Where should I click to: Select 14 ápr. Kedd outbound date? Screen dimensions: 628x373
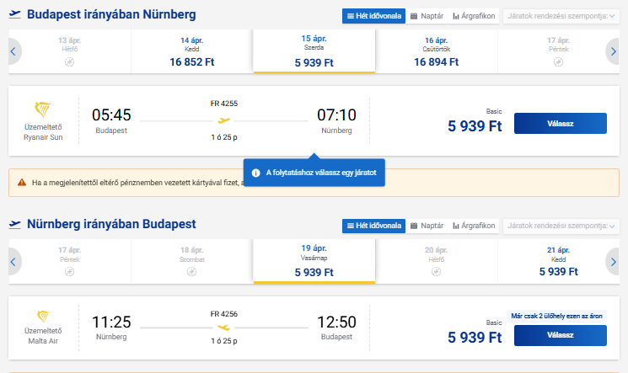pos(191,51)
